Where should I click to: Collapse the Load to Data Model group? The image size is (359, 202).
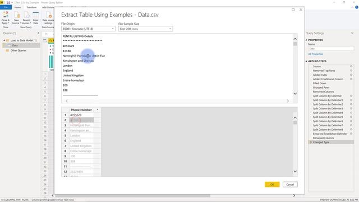click(x=4, y=40)
